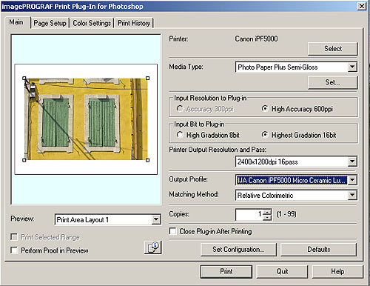The width and height of the screenshot is (370, 286).
Task: Expand the Output Profile dropdown list
Action: (x=352, y=180)
